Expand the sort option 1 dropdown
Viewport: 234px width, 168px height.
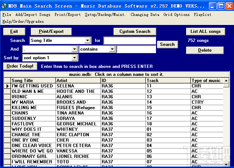point(74,58)
